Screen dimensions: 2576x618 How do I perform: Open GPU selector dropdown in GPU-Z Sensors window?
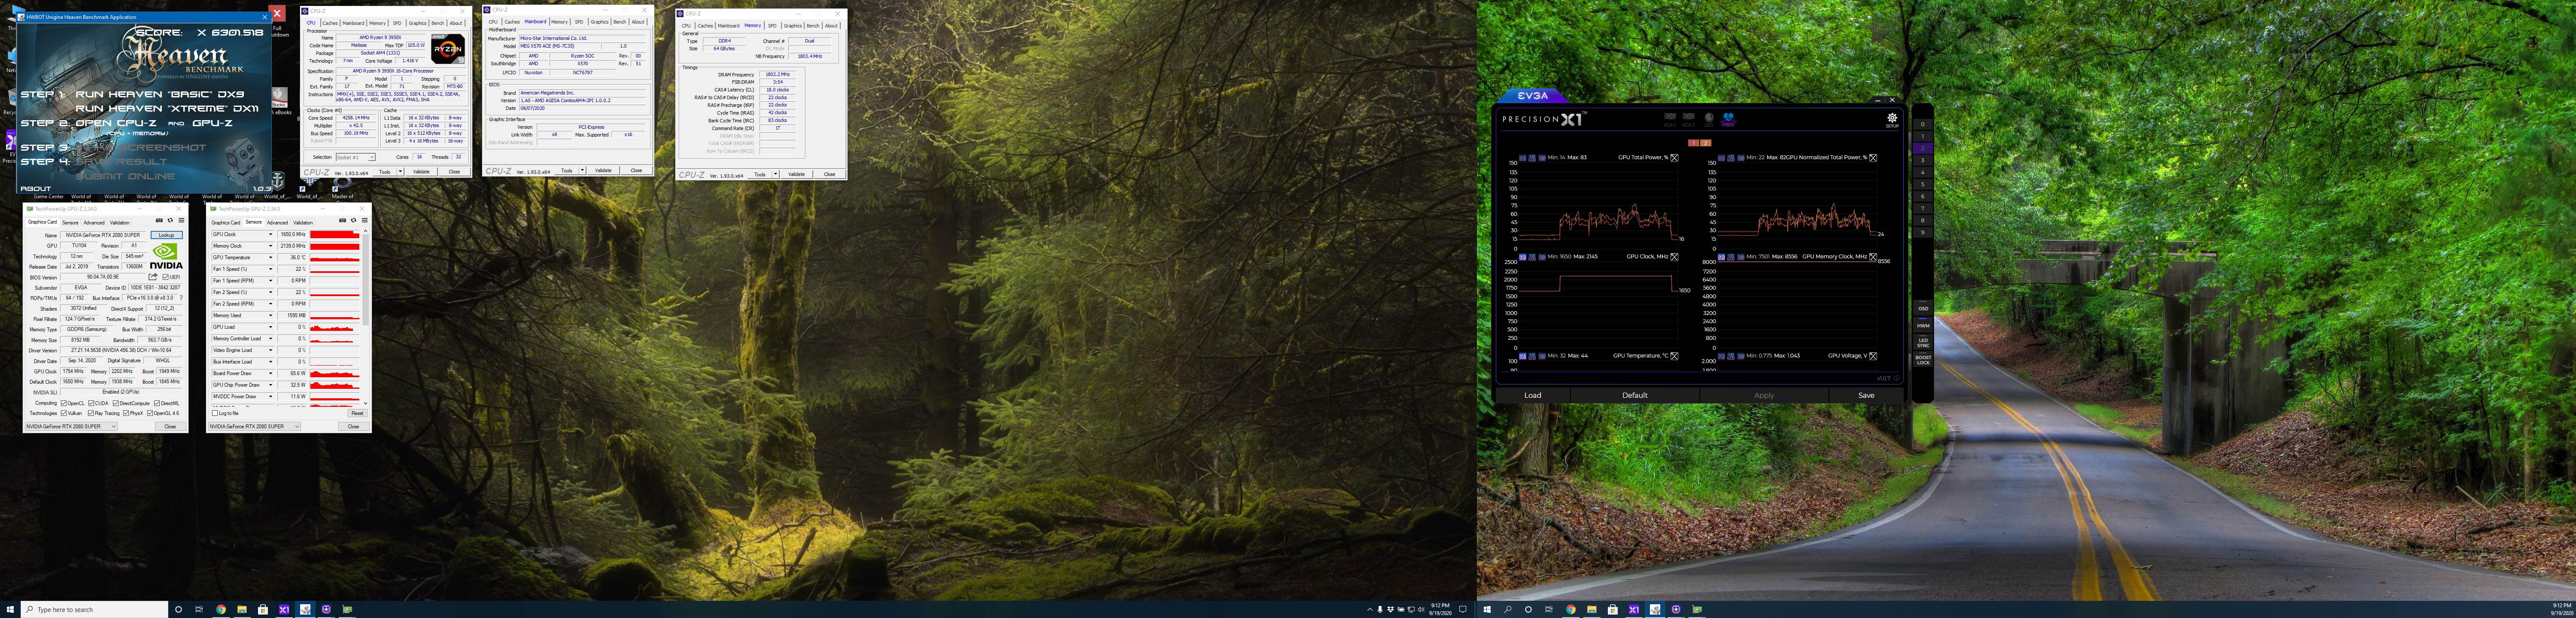(x=255, y=426)
